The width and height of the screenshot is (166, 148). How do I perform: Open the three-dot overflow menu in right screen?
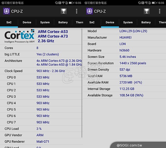(x=160, y=11)
